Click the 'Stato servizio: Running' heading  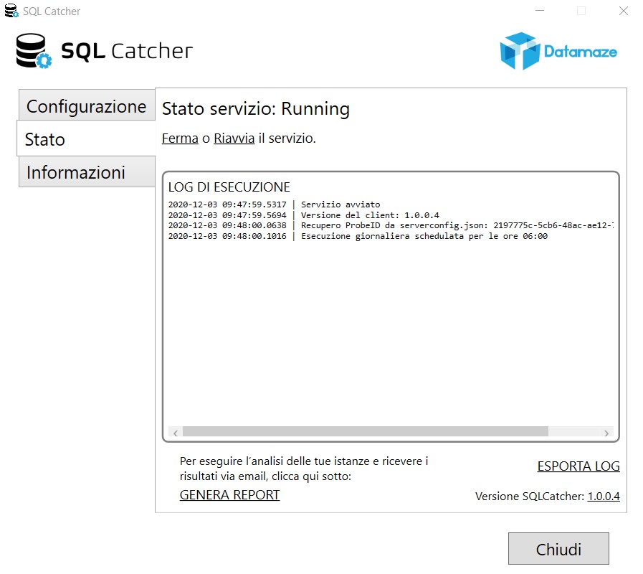256,109
